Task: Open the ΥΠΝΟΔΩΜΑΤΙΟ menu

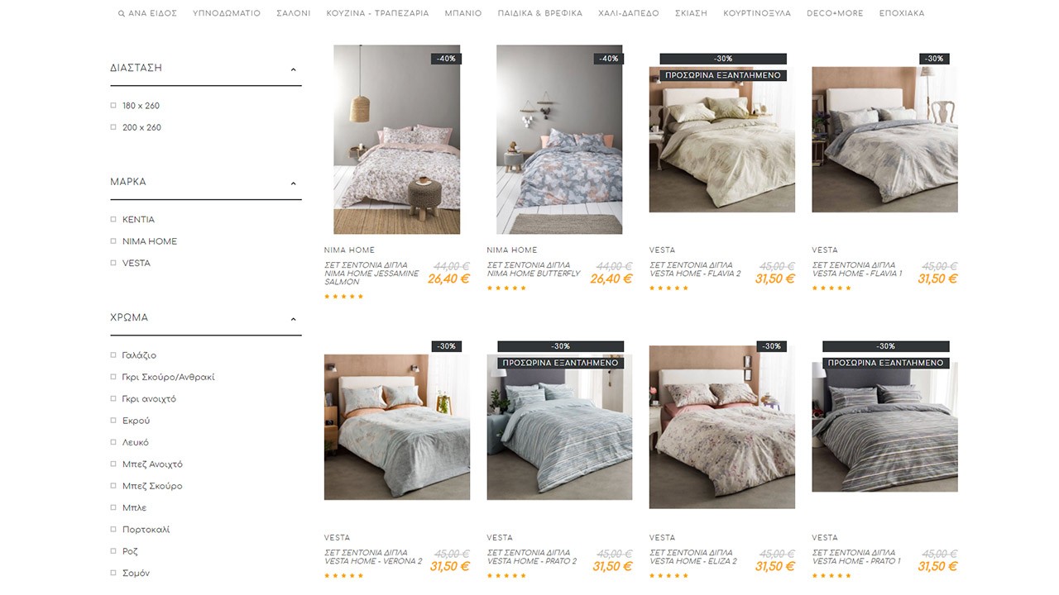Action: pos(227,14)
